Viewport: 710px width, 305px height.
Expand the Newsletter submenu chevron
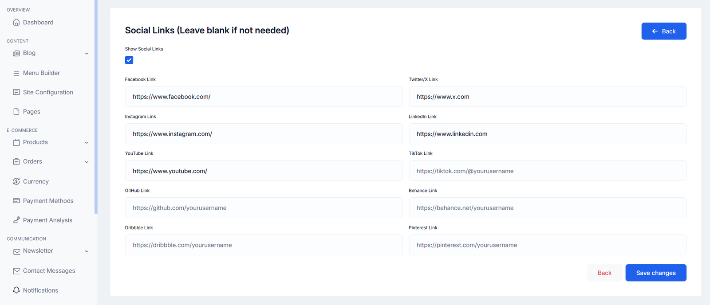87,251
